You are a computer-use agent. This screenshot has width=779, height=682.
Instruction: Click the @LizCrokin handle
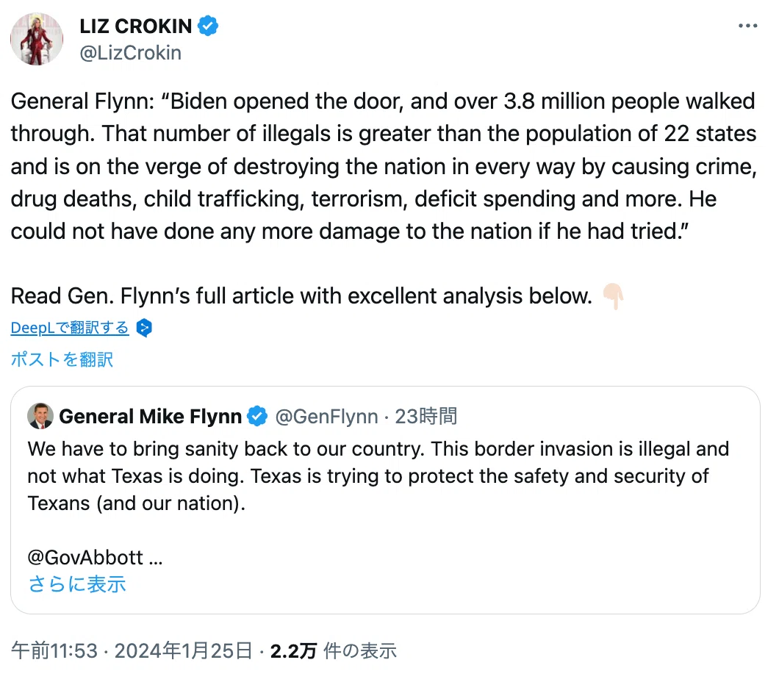(x=131, y=53)
